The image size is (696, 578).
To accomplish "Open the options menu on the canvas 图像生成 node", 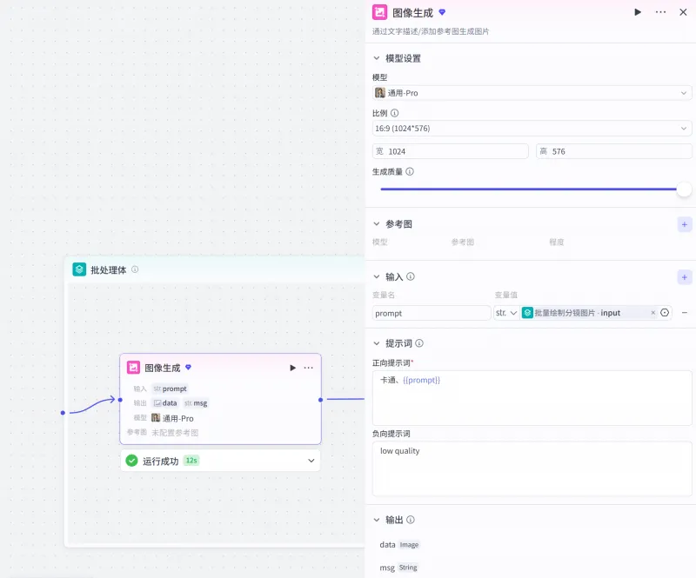I will [x=309, y=367].
